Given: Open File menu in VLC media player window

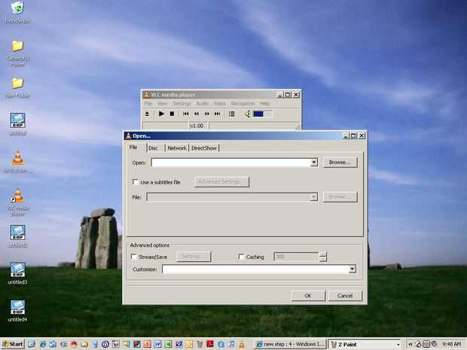Looking at the screenshot, I should [x=148, y=103].
